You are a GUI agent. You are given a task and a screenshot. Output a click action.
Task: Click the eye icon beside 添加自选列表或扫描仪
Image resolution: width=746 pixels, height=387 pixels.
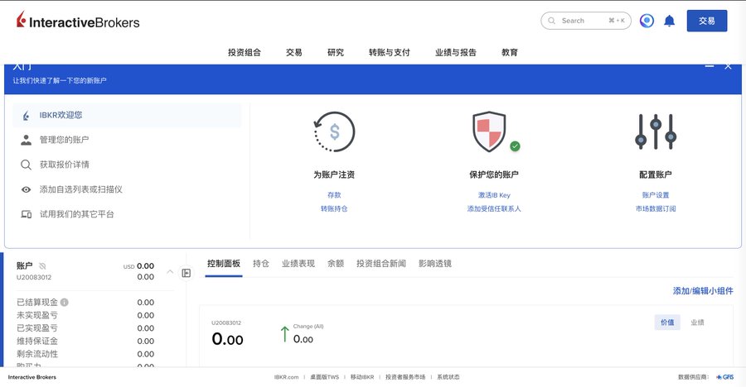27,189
